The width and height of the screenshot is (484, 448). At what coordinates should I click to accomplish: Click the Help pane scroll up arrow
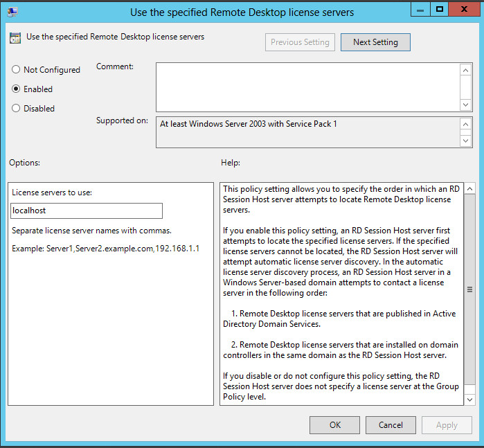coord(469,188)
